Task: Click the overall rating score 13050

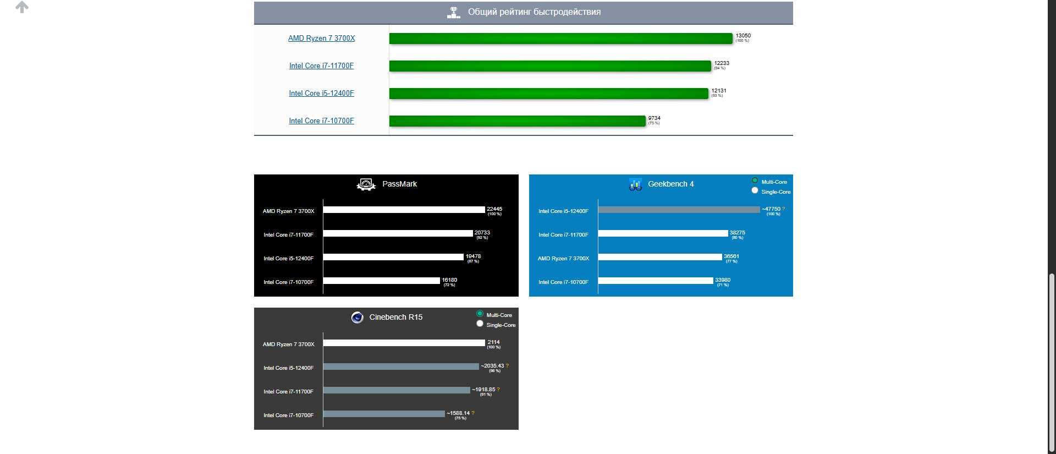Action: click(x=743, y=36)
